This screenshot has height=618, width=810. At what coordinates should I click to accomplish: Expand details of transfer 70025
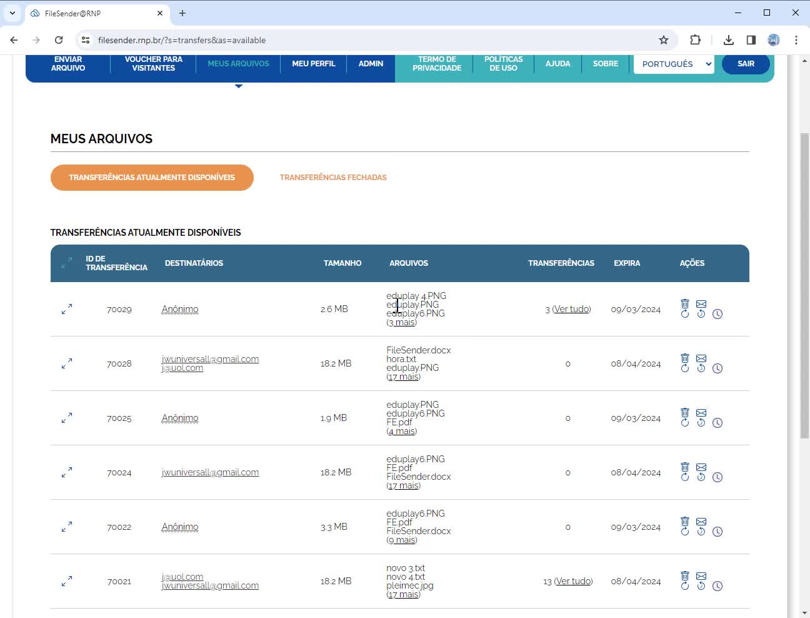[67, 418]
